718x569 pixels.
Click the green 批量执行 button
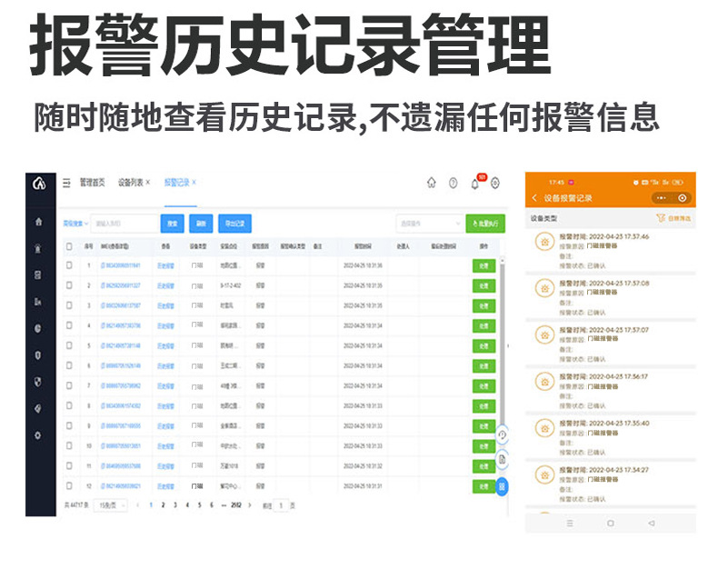484,224
